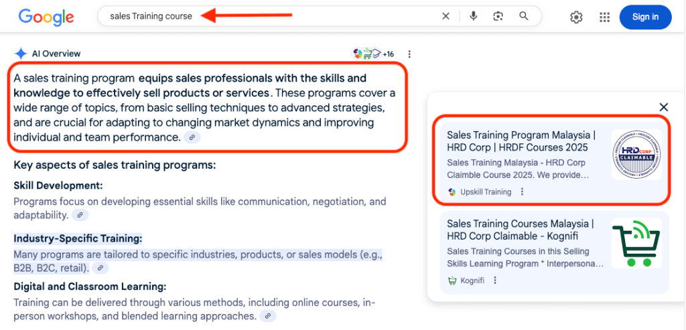
Task: Open three-dot menu beside Upskill Training
Action: tap(521, 192)
